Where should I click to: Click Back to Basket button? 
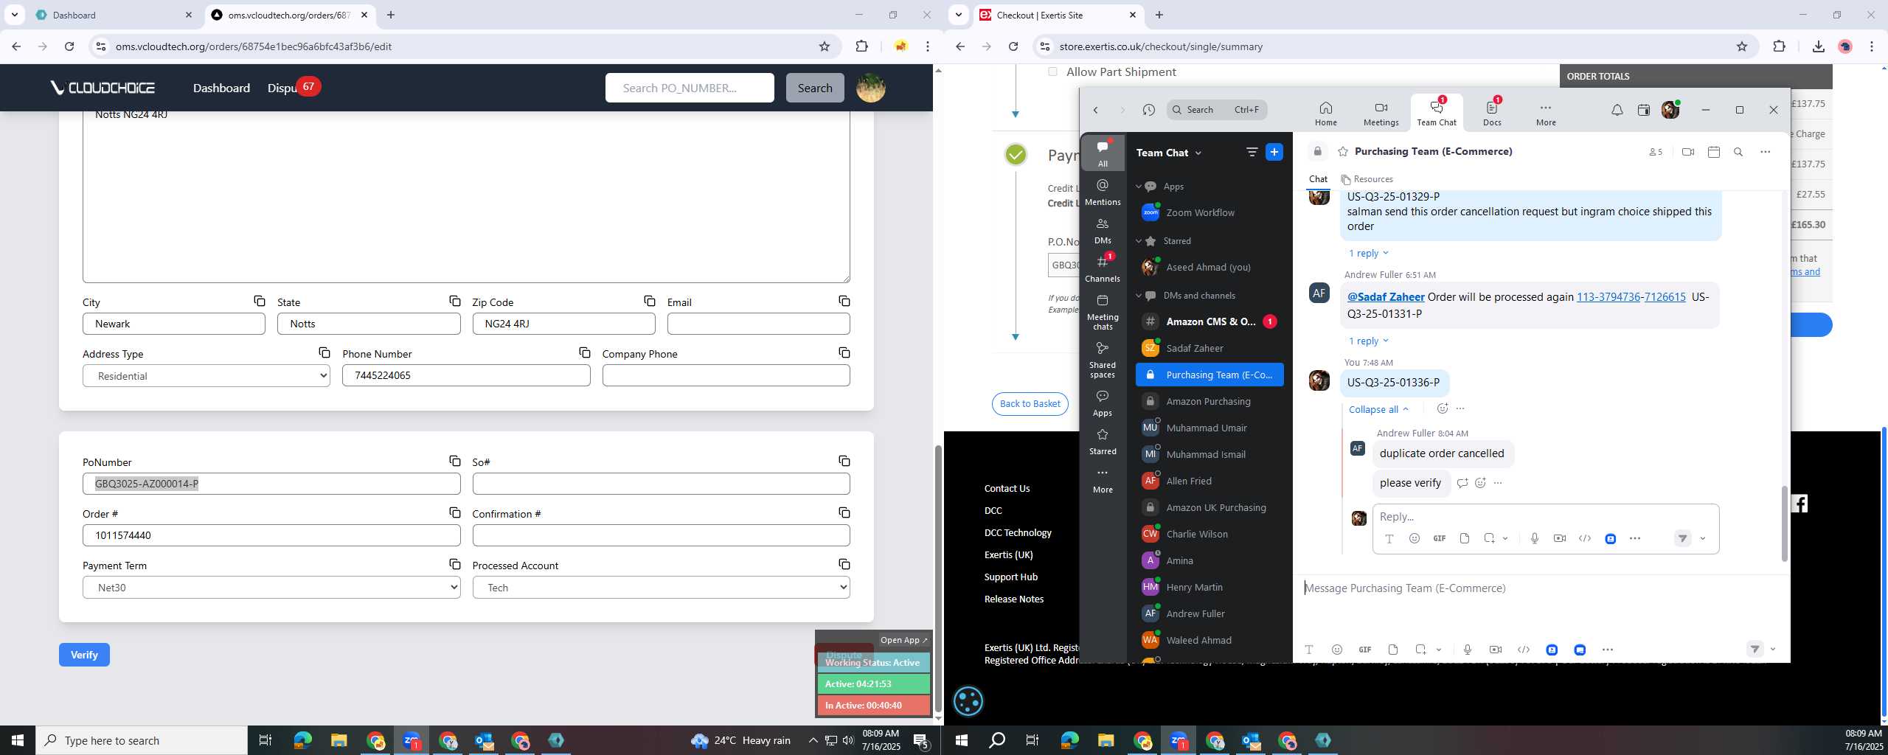pos(1030,403)
